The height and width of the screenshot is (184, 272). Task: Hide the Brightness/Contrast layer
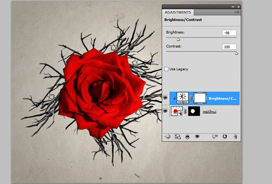coord(166,98)
